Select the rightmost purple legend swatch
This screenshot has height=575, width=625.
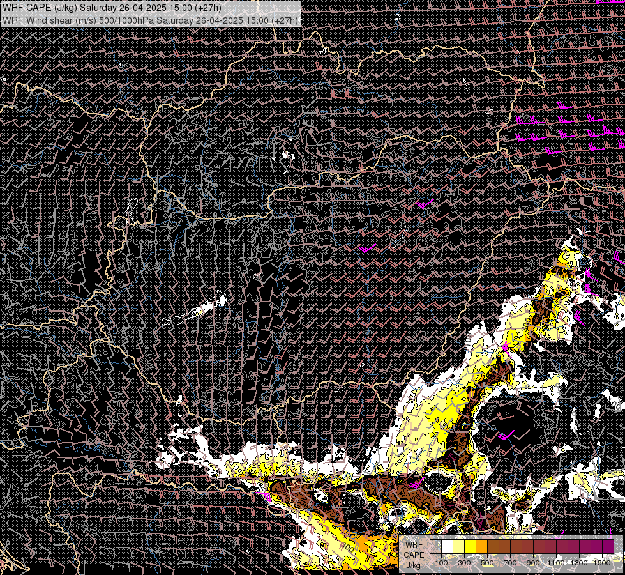click(x=608, y=546)
